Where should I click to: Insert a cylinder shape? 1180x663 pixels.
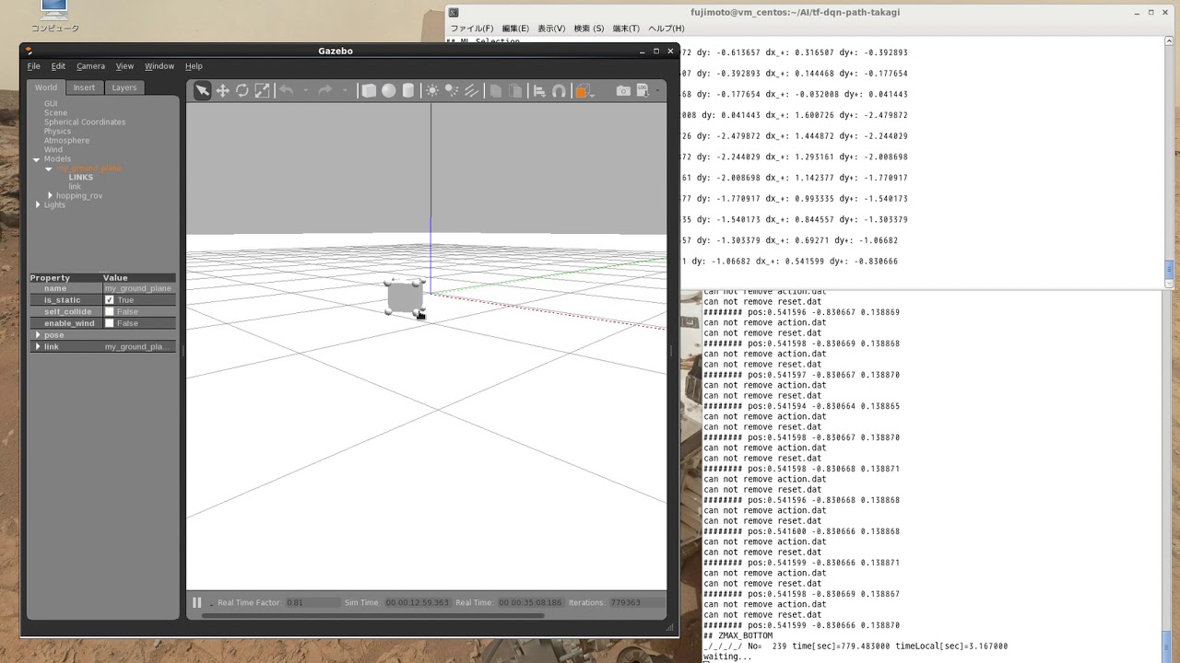point(408,90)
